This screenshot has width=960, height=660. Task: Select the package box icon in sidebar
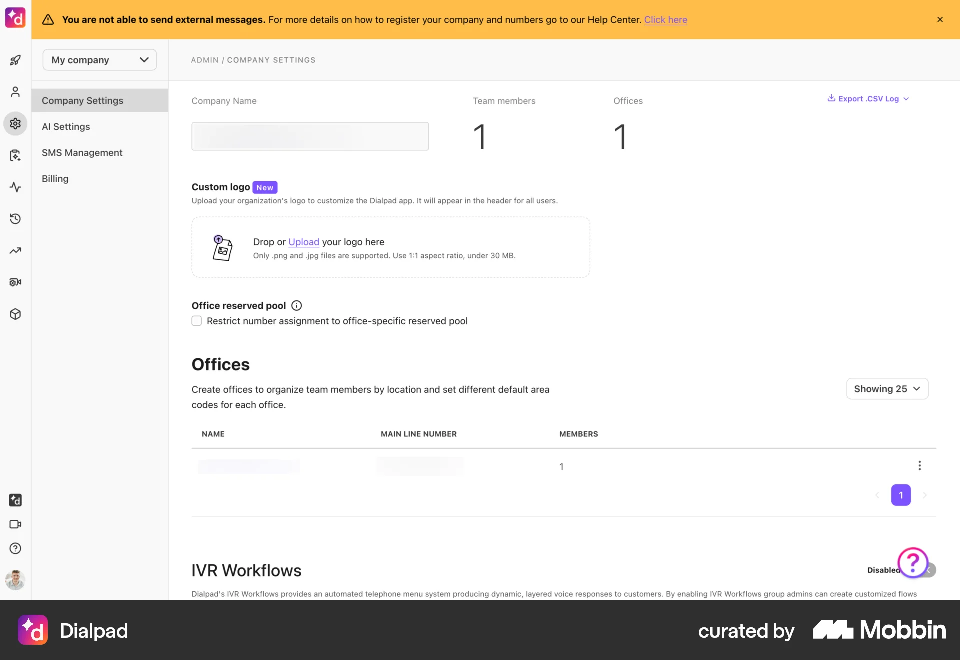pos(15,314)
